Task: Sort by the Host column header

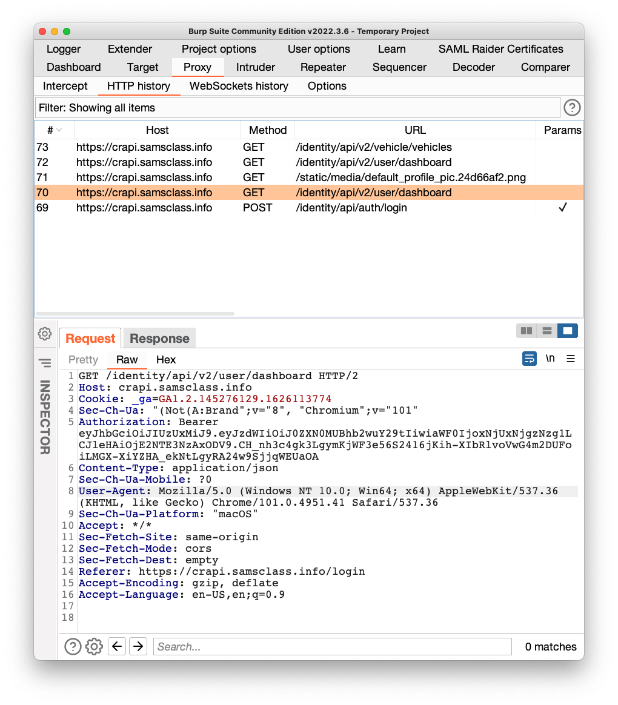Action: point(158,130)
